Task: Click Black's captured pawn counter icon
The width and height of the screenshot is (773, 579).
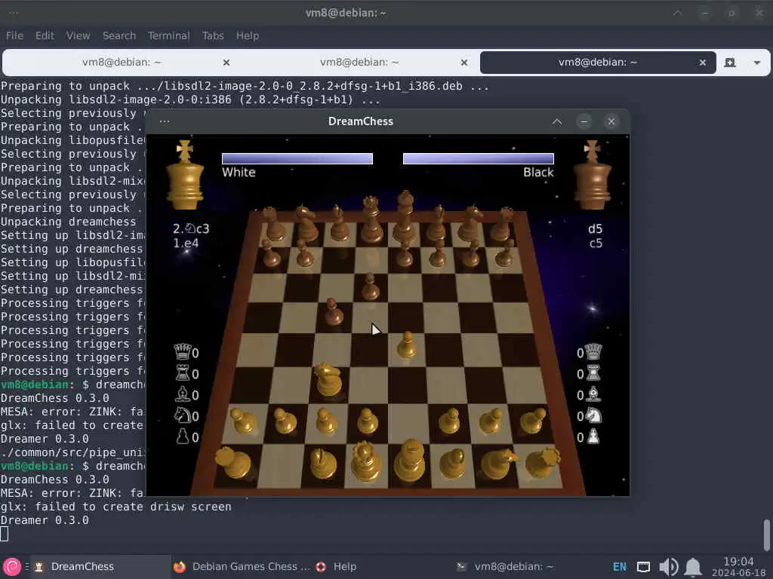Action: (x=593, y=437)
